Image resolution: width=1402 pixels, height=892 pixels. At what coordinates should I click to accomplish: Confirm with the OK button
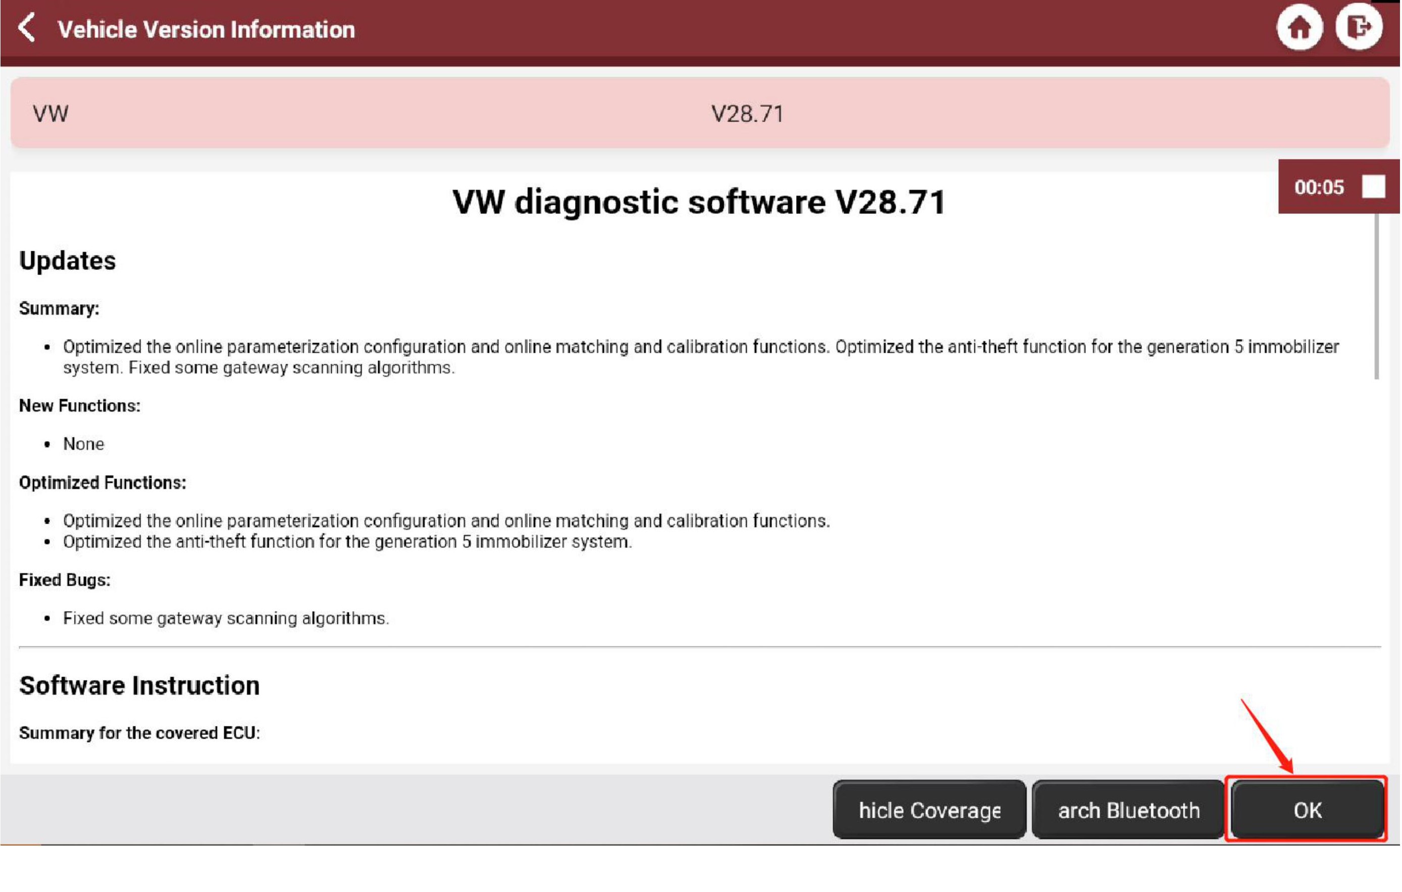1307,810
